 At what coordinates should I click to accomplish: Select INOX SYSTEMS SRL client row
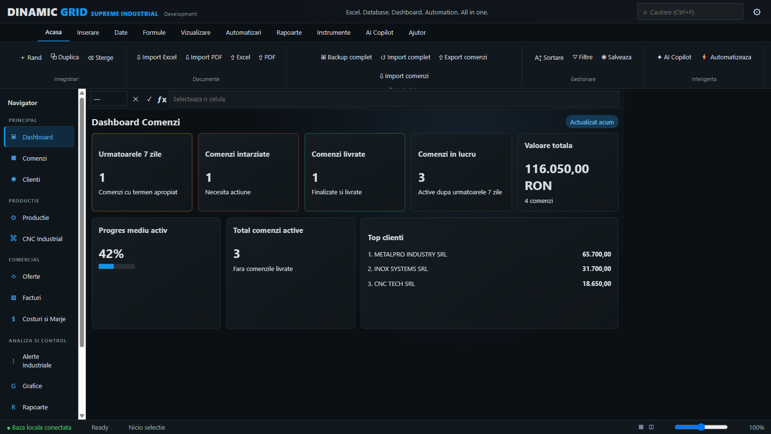point(489,269)
